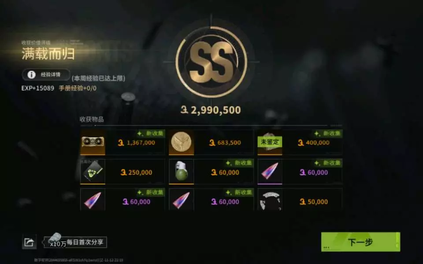Open the info icon for 经验详情

pyautogui.click(x=32, y=75)
